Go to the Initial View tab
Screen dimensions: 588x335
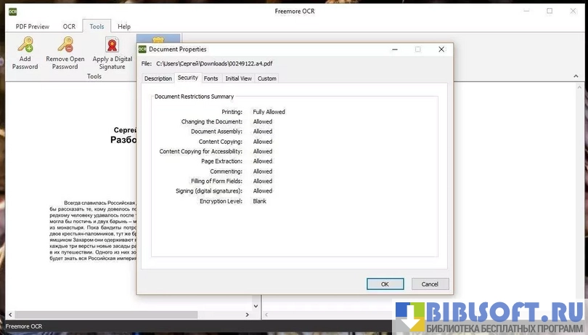coord(238,78)
